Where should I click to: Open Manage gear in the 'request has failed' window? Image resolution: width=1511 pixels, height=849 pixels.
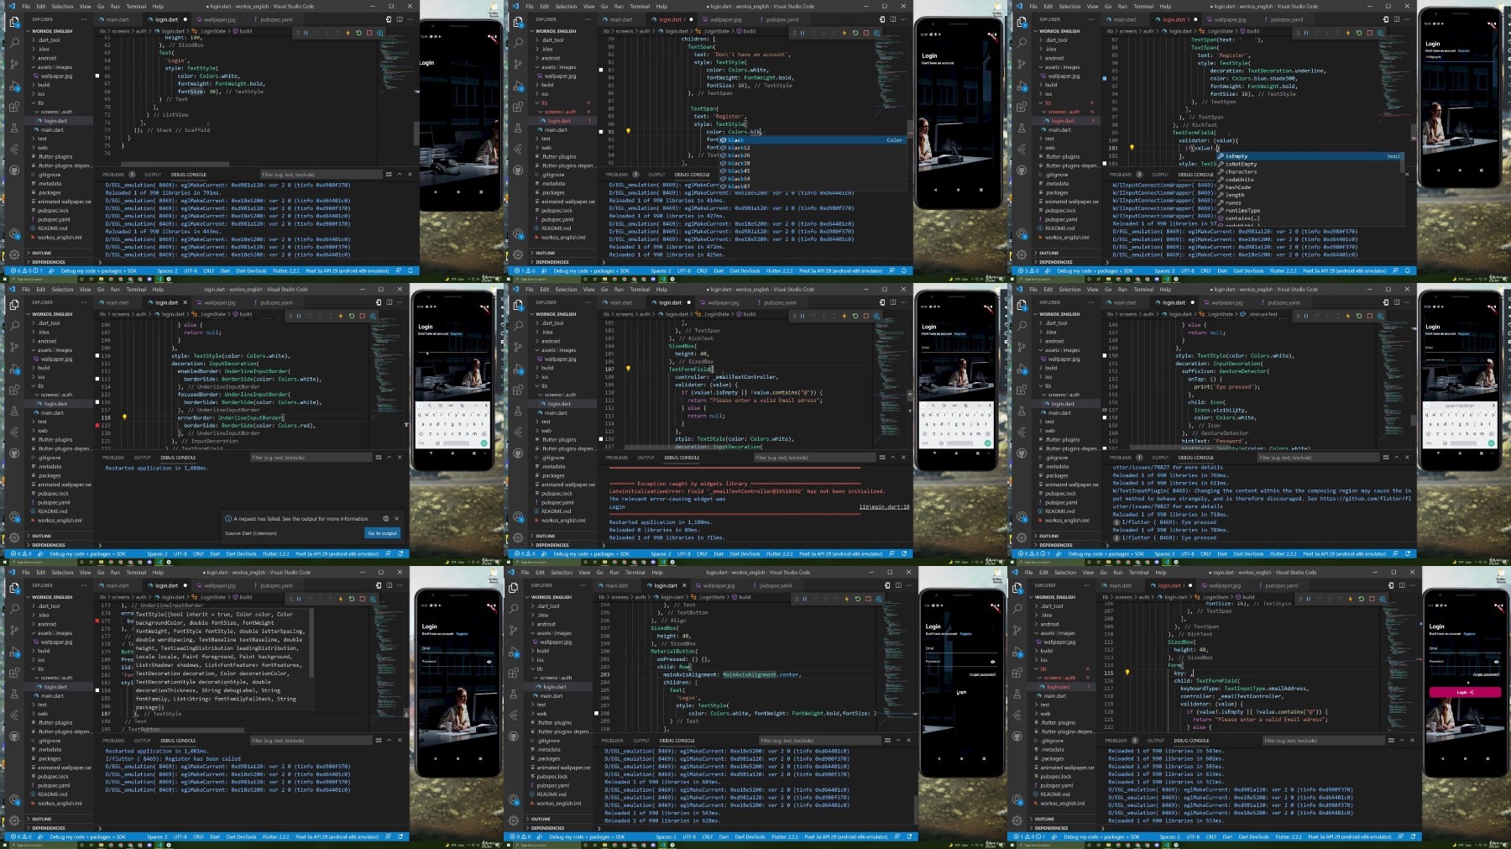[14, 537]
